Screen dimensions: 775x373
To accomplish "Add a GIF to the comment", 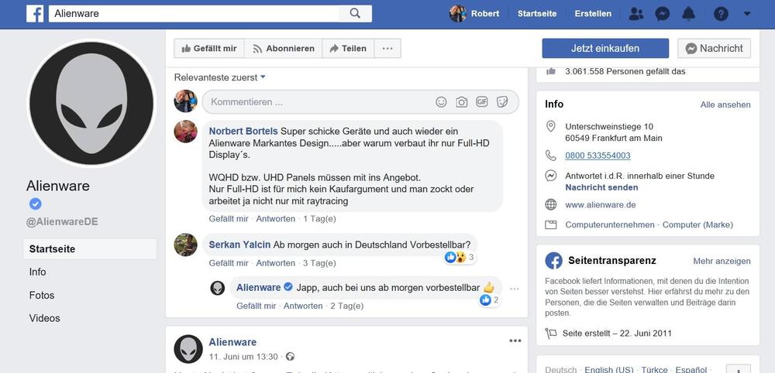I will pyautogui.click(x=482, y=101).
